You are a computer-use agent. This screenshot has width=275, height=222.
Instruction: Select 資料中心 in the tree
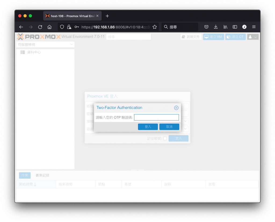click(x=34, y=52)
